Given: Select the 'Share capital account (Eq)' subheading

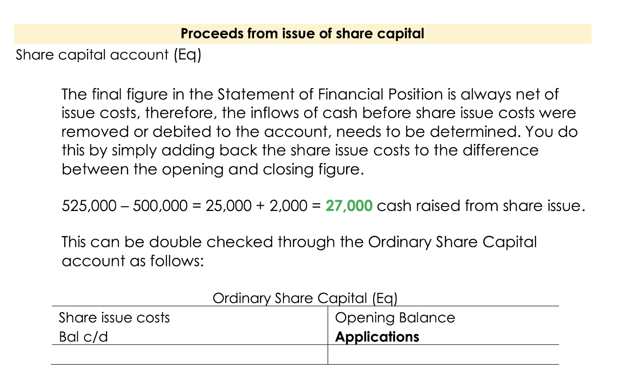Looking at the screenshot, I should click(108, 55).
